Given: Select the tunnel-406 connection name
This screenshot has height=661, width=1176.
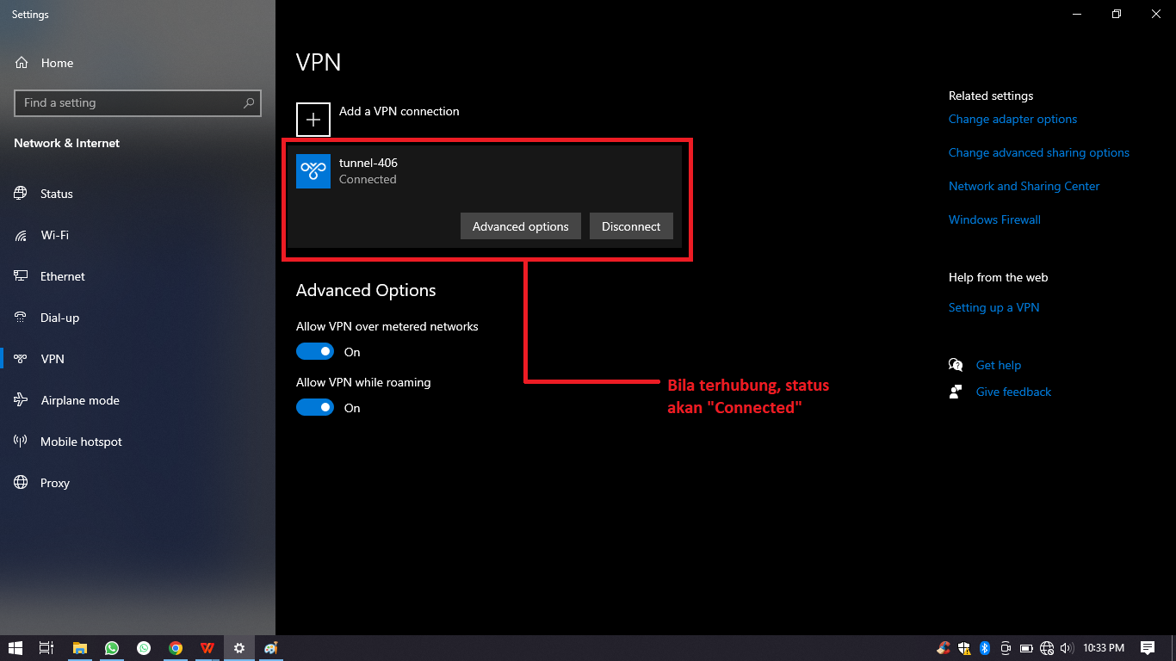Looking at the screenshot, I should coord(368,164).
